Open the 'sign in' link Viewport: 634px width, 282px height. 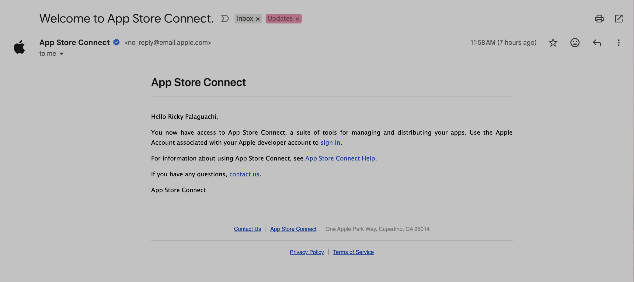coord(330,143)
